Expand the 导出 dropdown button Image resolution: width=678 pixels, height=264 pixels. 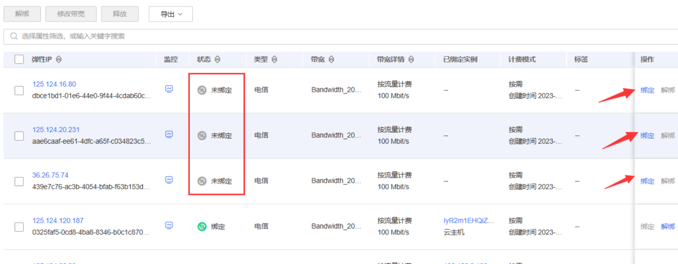point(171,14)
